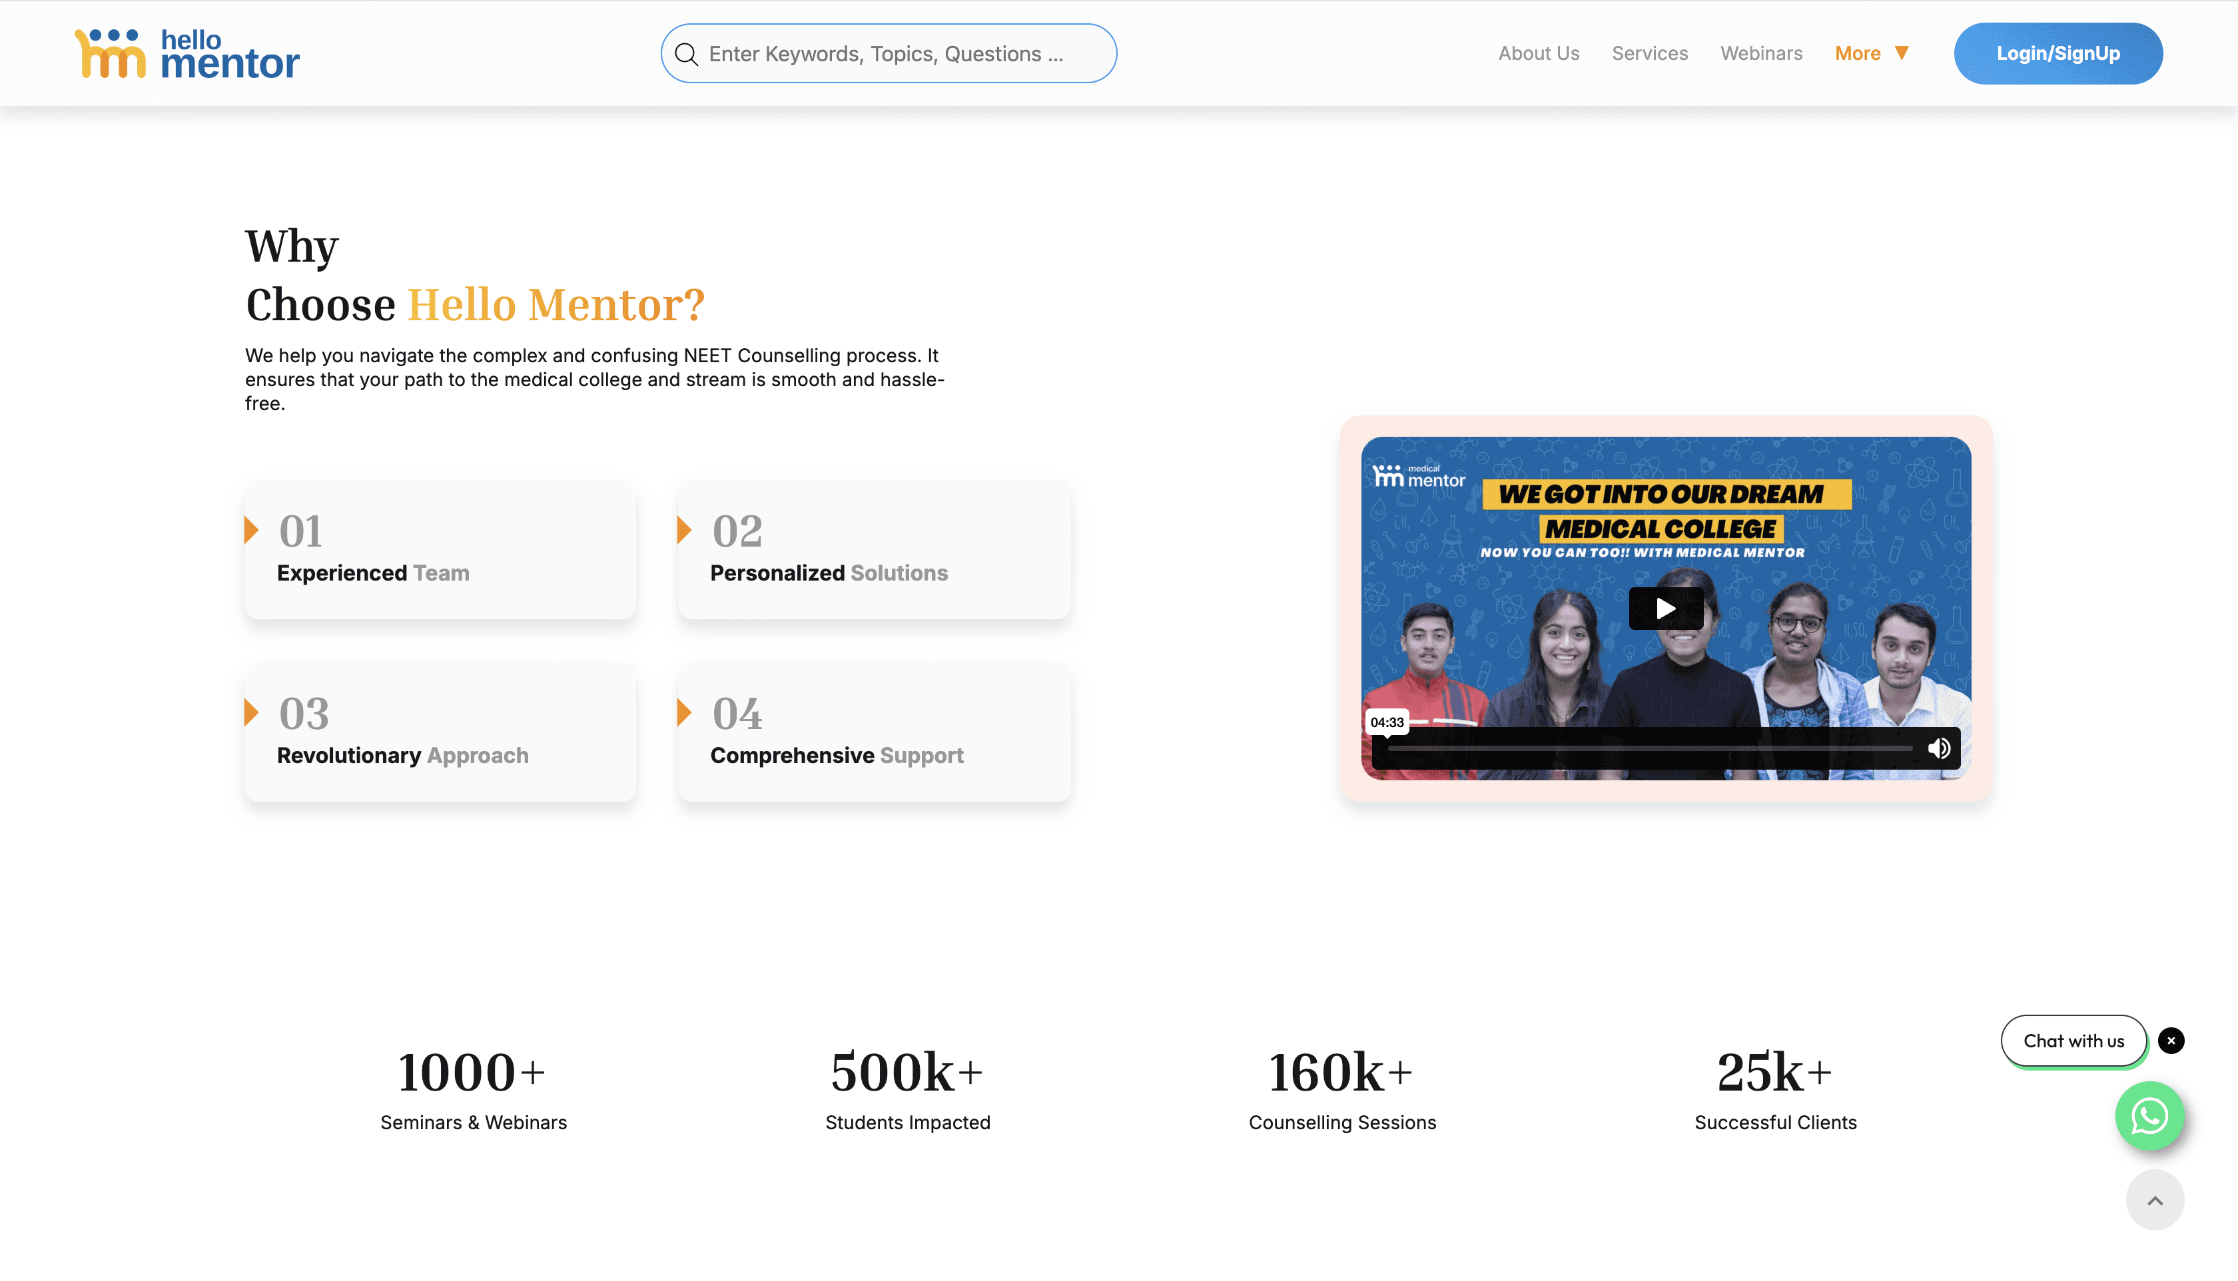The image size is (2238, 1281).
Task: Expand the 03 Revolutionary Approach card
Action: 440,732
